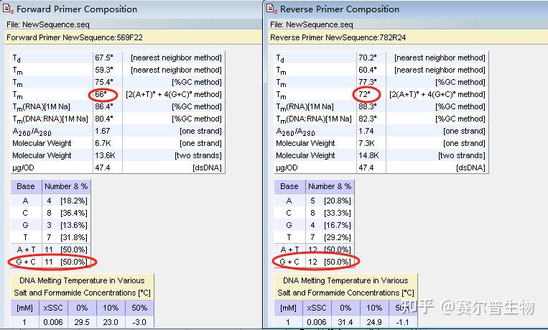Viewport: 548px width, 330px height.
Task: Click forward Molecular Weight 6.7K
Action: pyautogui.click(x=103, y=144)
